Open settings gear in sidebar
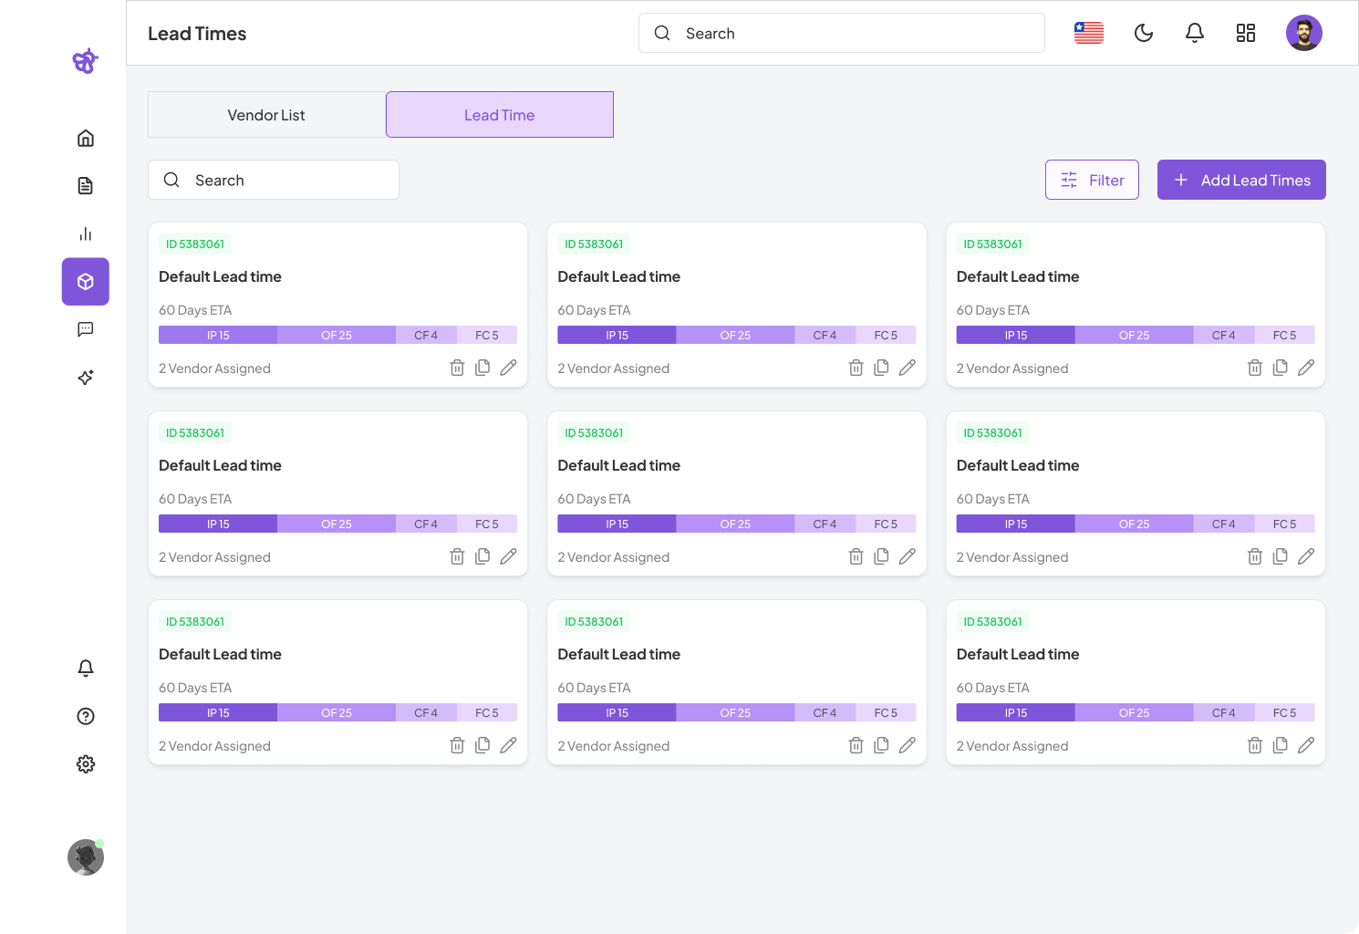 tap(86, 764)
